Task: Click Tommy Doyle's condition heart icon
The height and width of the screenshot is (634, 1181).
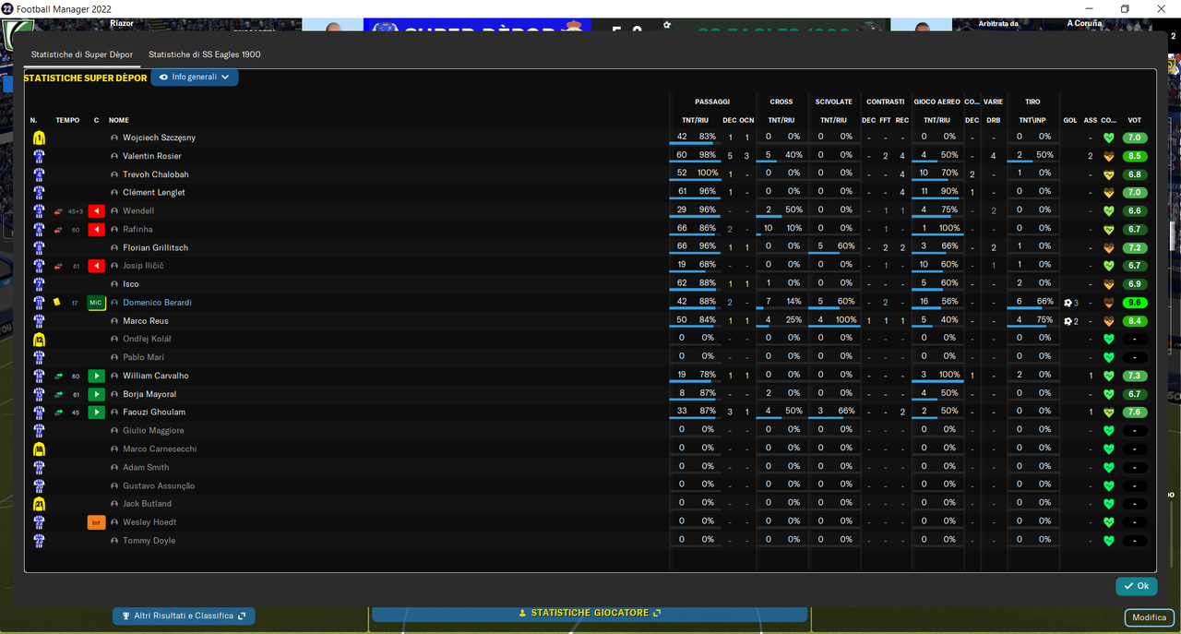Action: [1109, 541]
